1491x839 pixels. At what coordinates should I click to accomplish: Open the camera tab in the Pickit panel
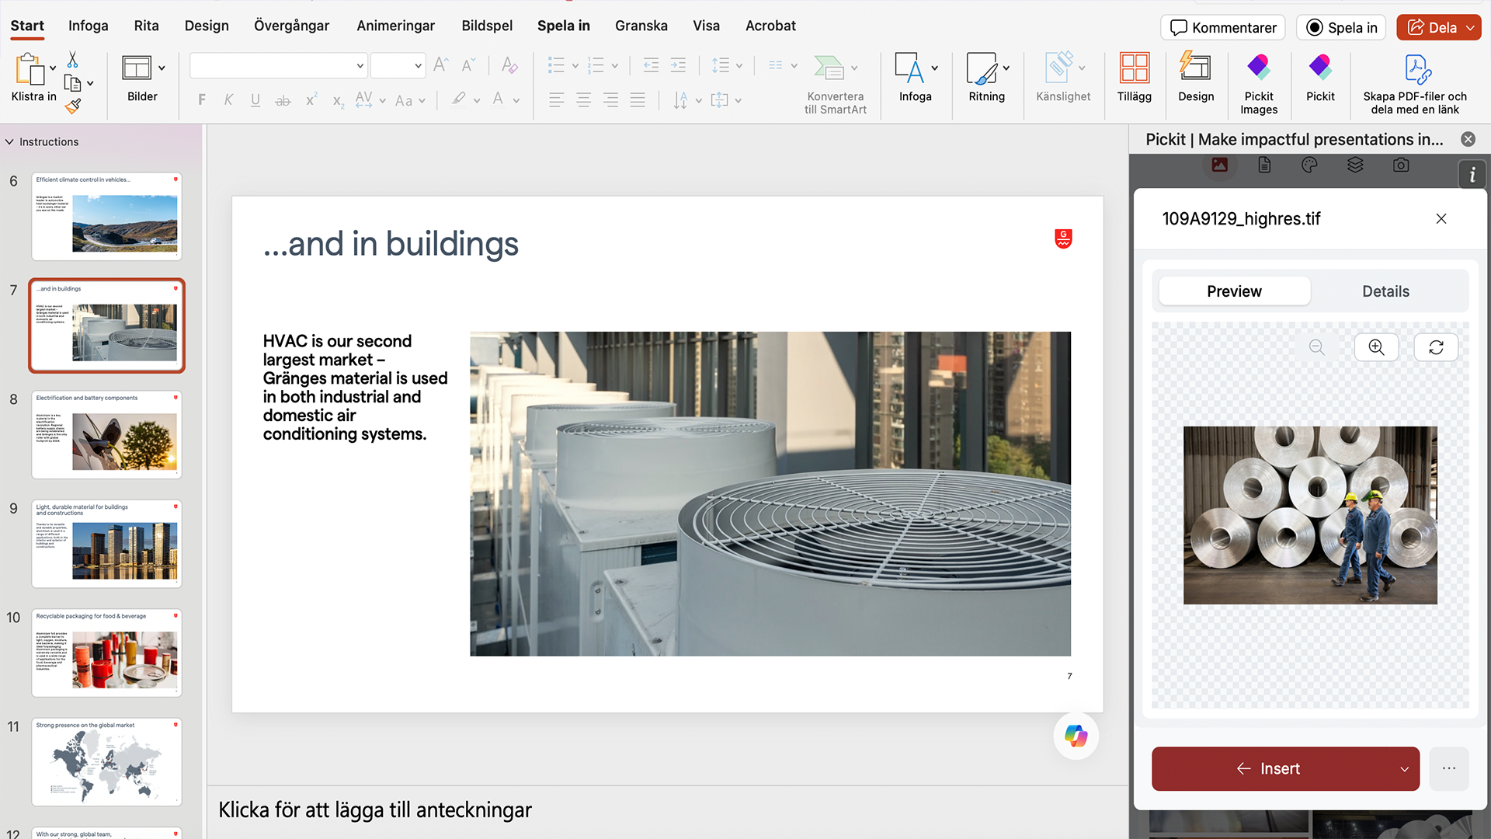[1401, 165]
